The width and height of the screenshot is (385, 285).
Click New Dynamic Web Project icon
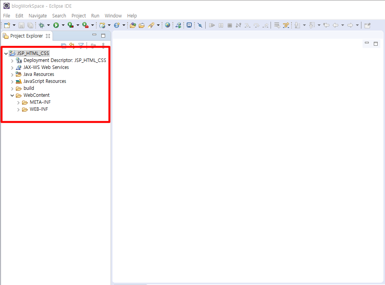102,25
